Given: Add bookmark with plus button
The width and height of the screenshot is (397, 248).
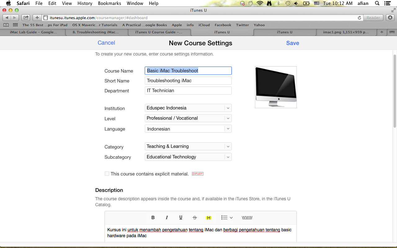Looking at the screenshot, I should [x=37, y=18].
